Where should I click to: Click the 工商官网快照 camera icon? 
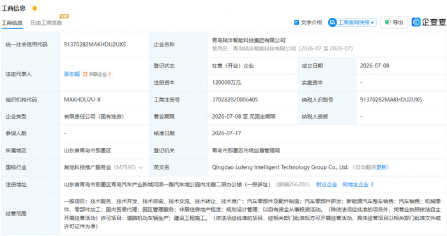[x=332, y=22]
